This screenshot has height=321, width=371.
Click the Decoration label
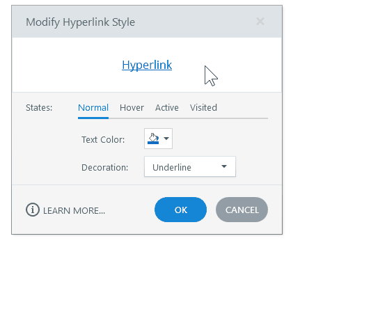105,168
